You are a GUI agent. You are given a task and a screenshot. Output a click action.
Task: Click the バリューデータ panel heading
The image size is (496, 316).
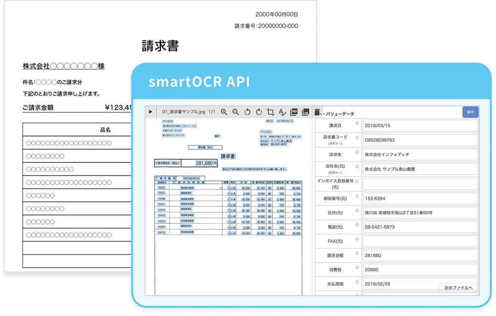(x=340, y=114)
